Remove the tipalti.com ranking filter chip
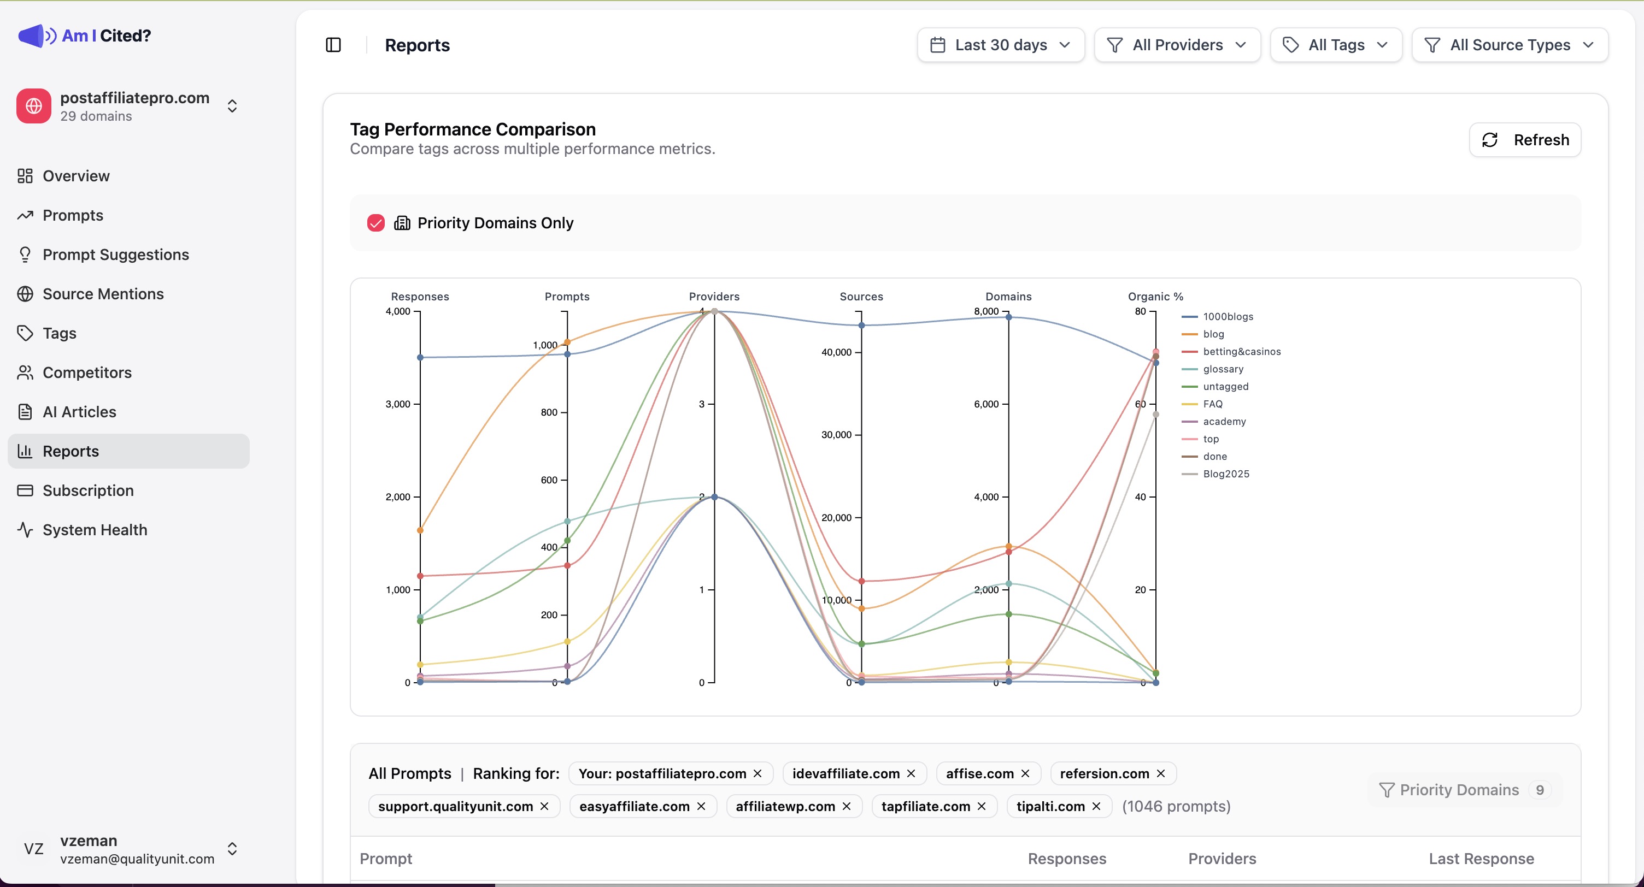Viewport: 1644px width, 887px height. [1097, 806]
